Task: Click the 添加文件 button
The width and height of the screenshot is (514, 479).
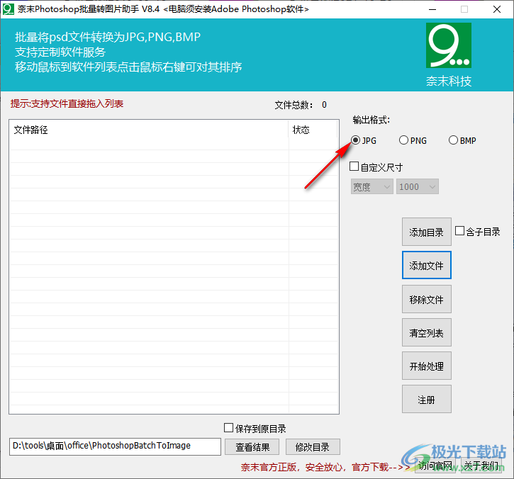Action: pyautogui.click(x=427, y=265)
